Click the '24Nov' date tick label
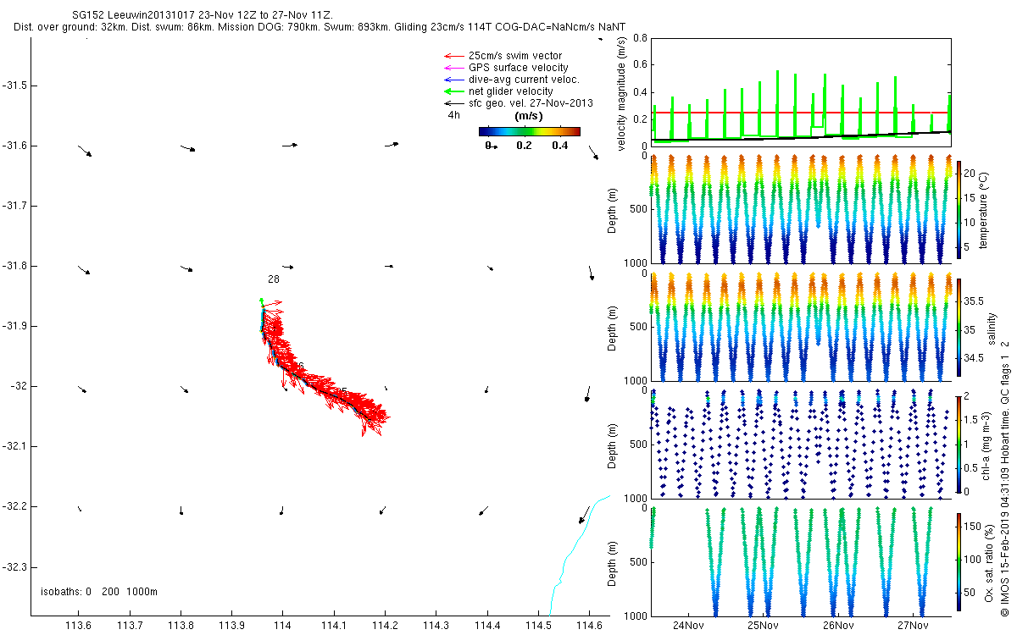The image size is (1017, 635). pyautogui.click(x=688, y=626)
